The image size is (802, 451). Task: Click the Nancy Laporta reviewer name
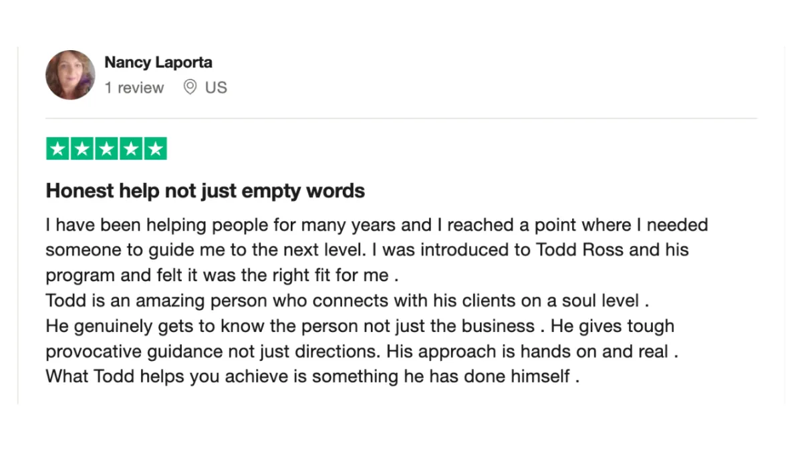pyautogui.click(x=158, y=63)
